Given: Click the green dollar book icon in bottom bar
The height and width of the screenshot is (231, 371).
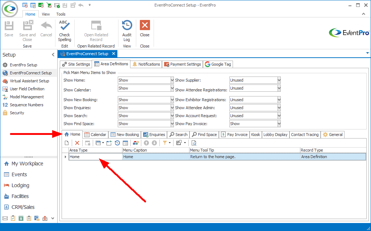Looking at the screenshot, I should point(21,218).
